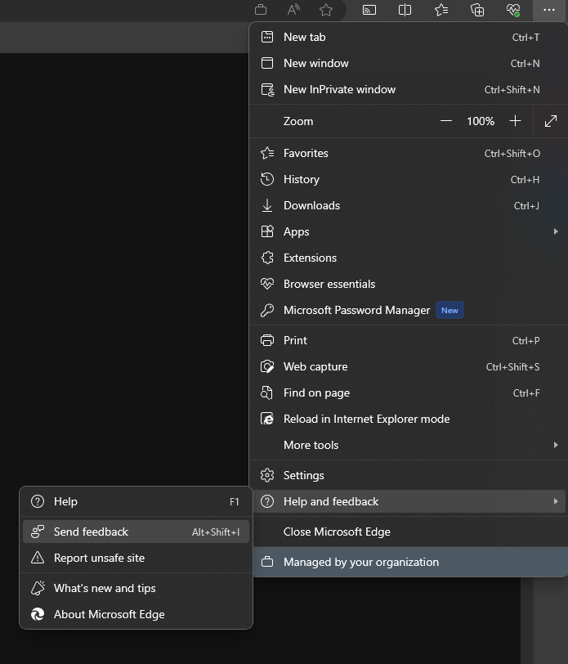Open Collections icon in toolbar

click(478, 10)
